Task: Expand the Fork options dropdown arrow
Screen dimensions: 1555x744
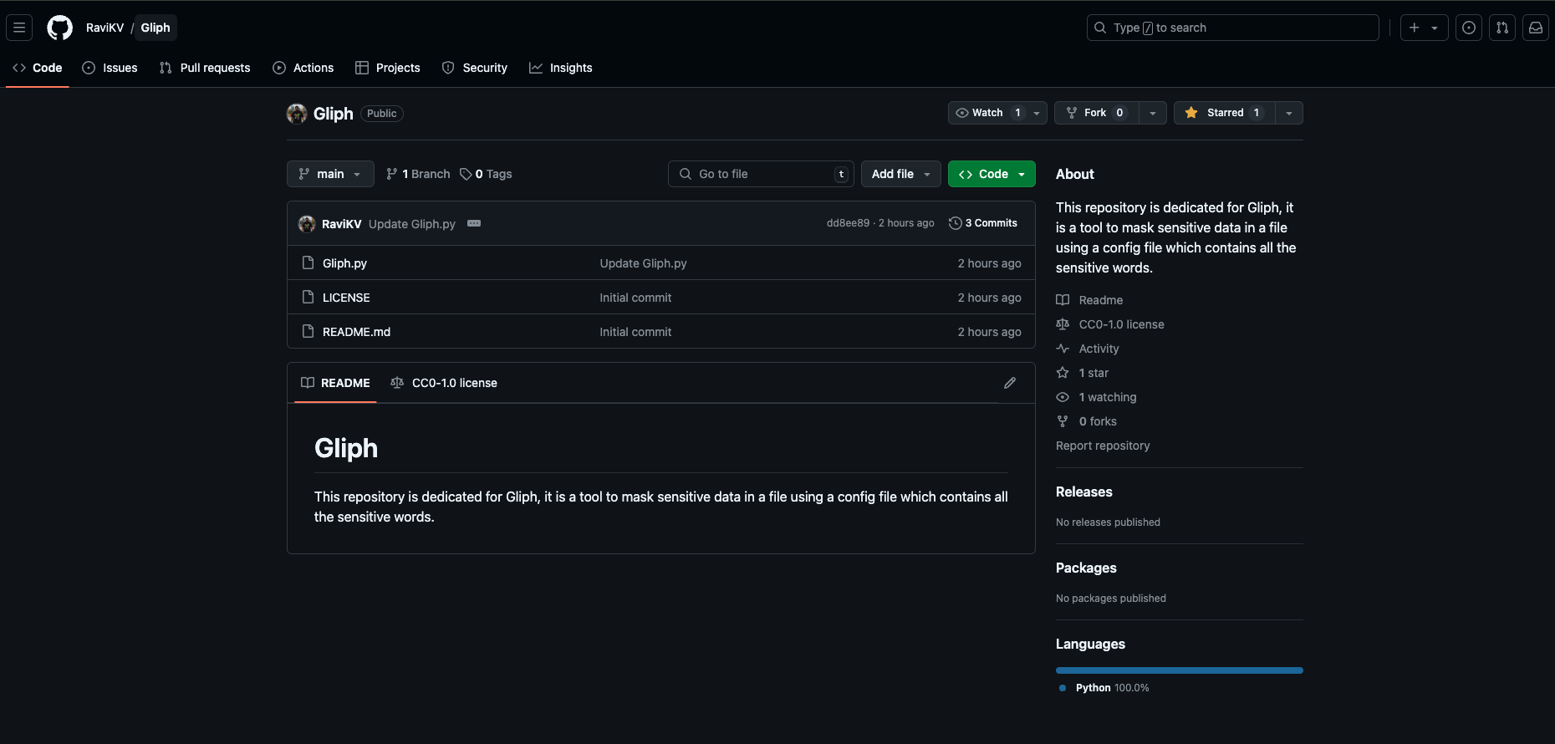Action: [x=1153, y=113]
